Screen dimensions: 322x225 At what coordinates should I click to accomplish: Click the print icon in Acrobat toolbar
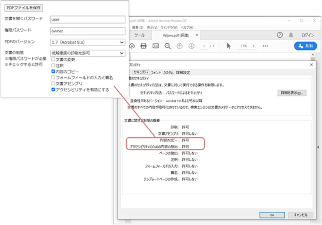coord(143,46)
